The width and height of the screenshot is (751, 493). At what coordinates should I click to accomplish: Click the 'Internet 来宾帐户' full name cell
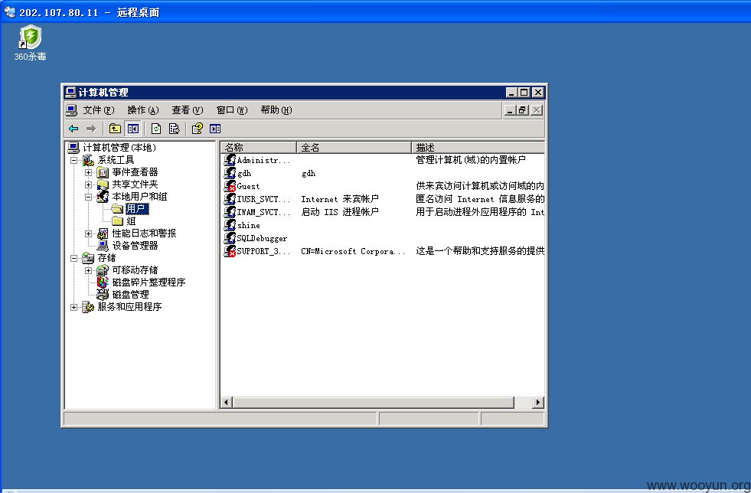[340, 199]
